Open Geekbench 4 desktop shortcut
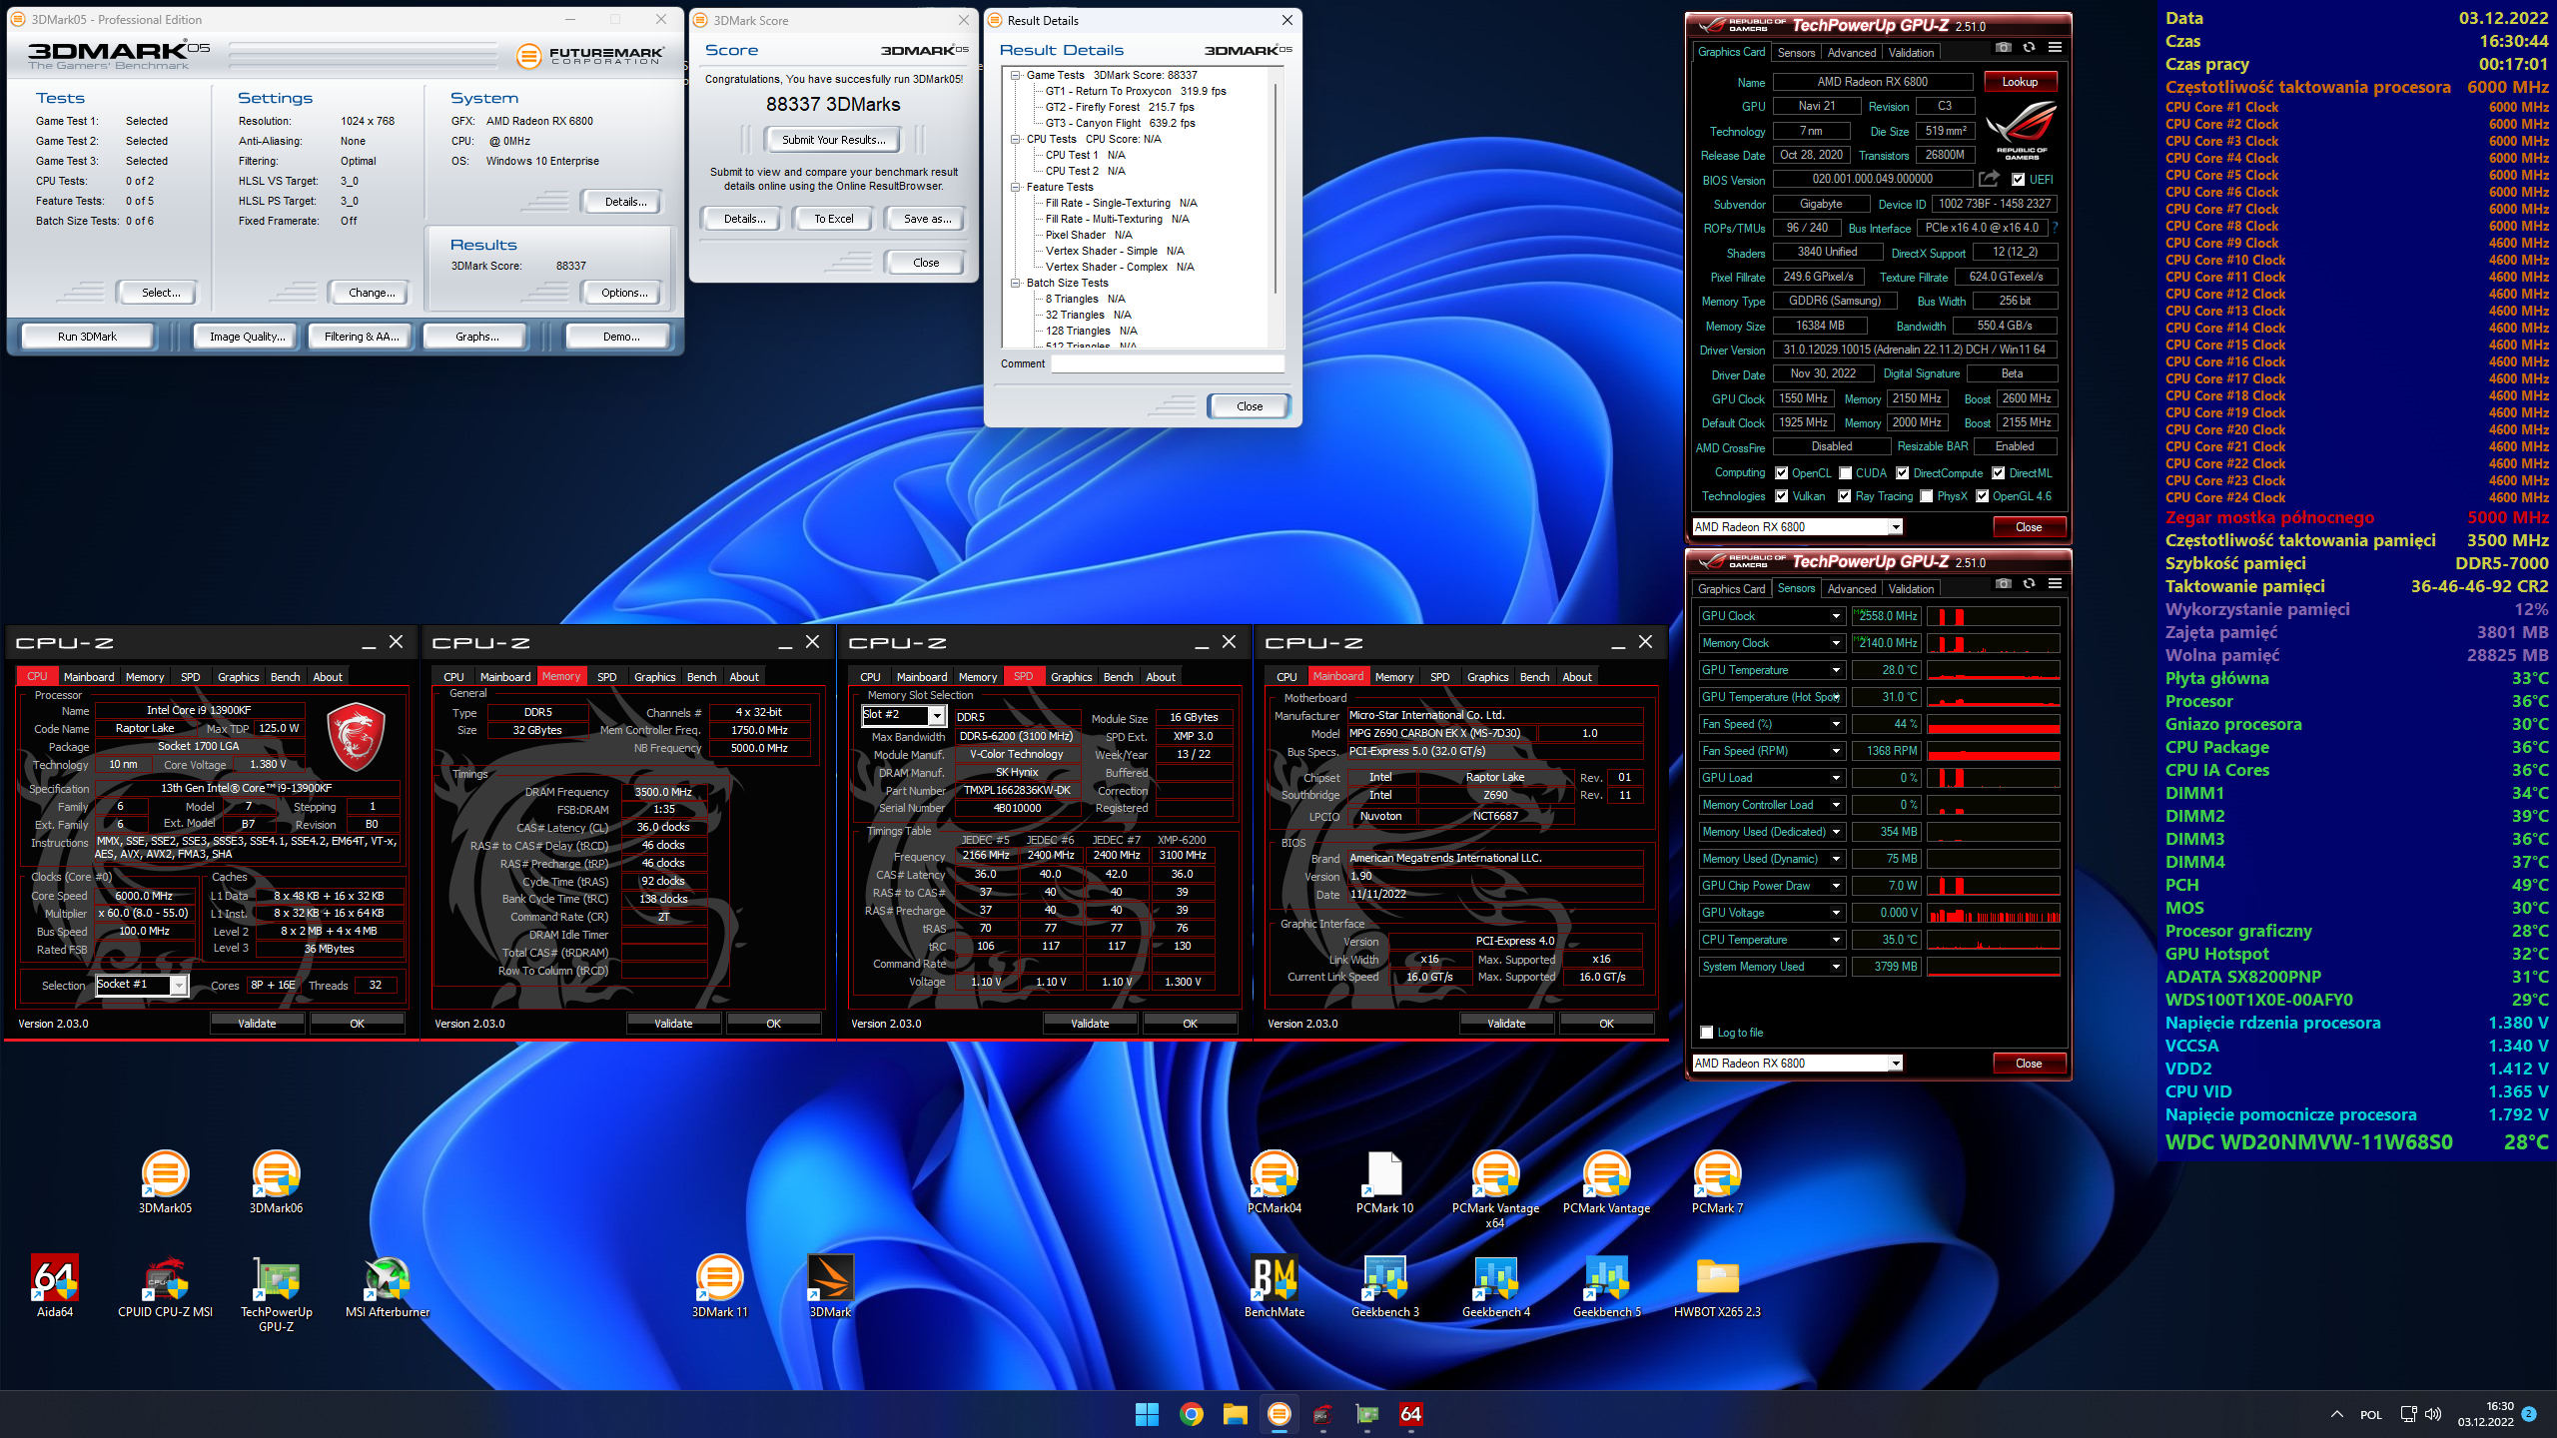Screen dimensions: 2557x1438 1496,1286
